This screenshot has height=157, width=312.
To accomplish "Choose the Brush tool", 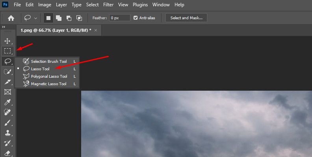I will (7, 122).
